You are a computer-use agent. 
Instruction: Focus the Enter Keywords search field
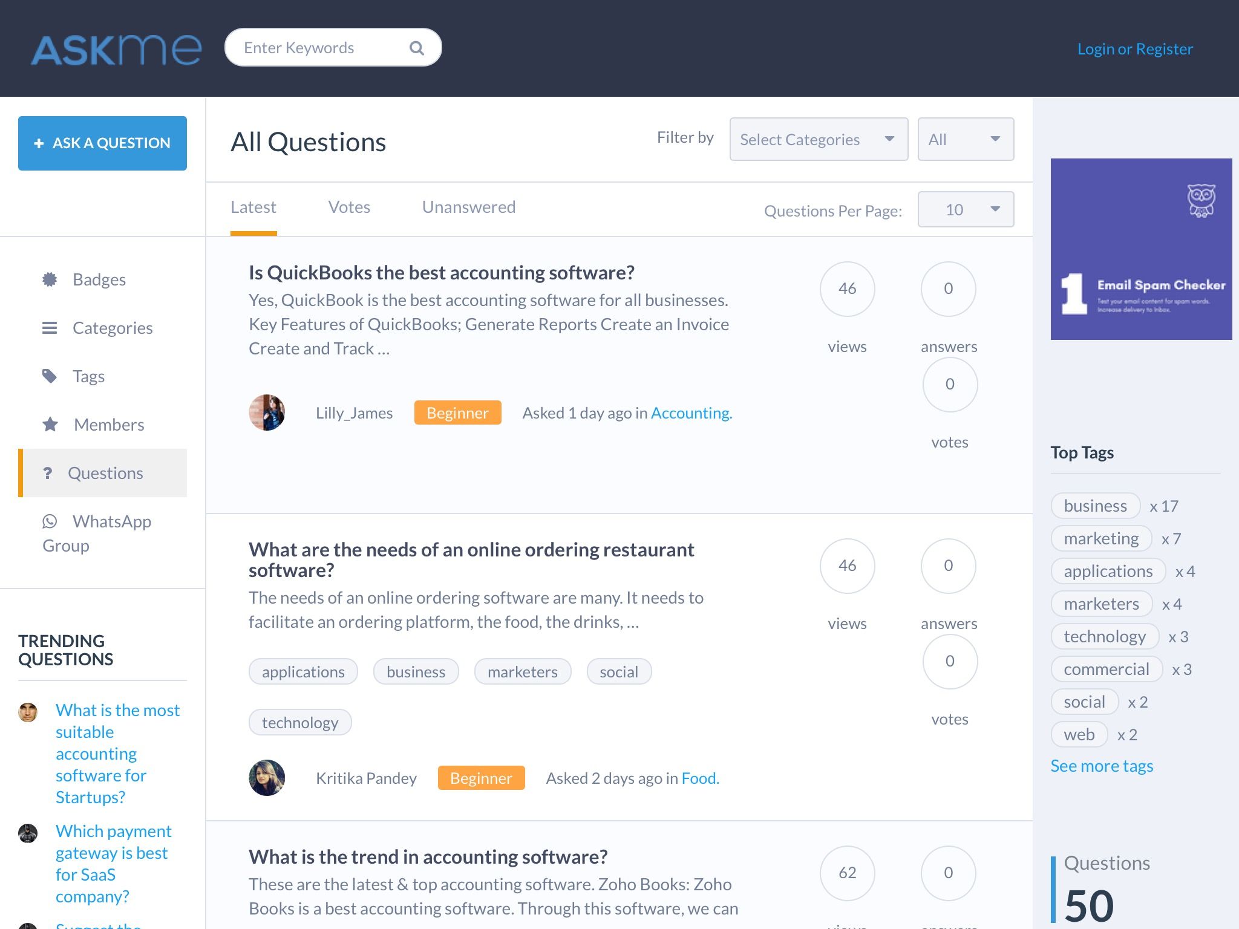click(333, 48)
